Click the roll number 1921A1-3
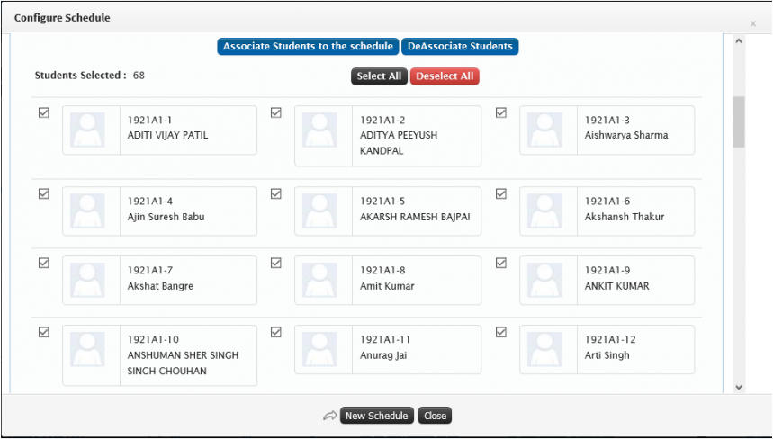This screenshot has width=773, height=439. pyautogui.click(x=607, y=121)
